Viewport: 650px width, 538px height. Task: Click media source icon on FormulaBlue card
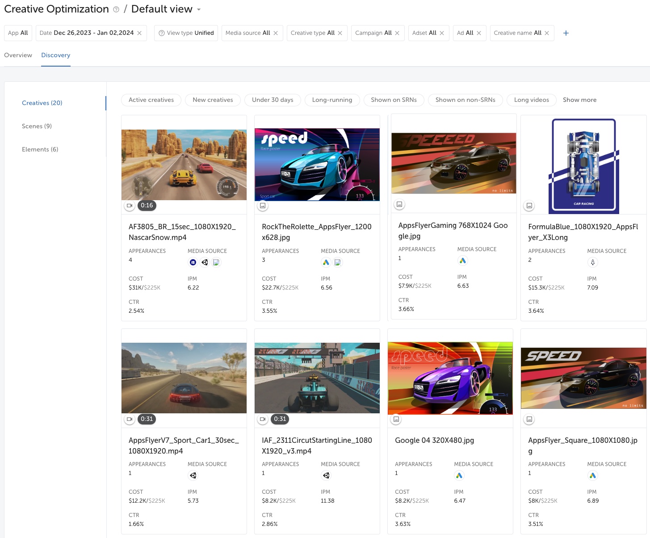[x=592, y=262]
